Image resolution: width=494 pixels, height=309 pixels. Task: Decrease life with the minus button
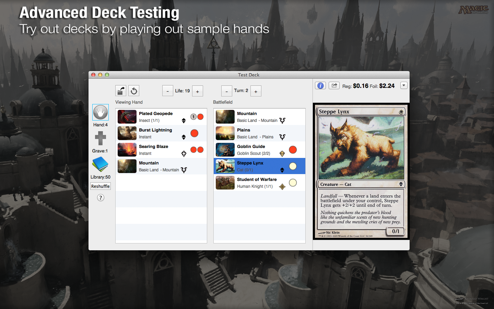click(167, 91)
